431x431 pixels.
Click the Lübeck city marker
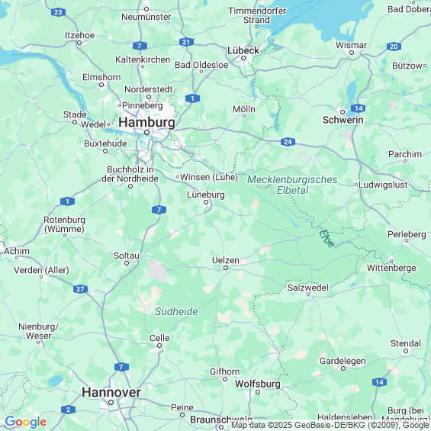243,58
